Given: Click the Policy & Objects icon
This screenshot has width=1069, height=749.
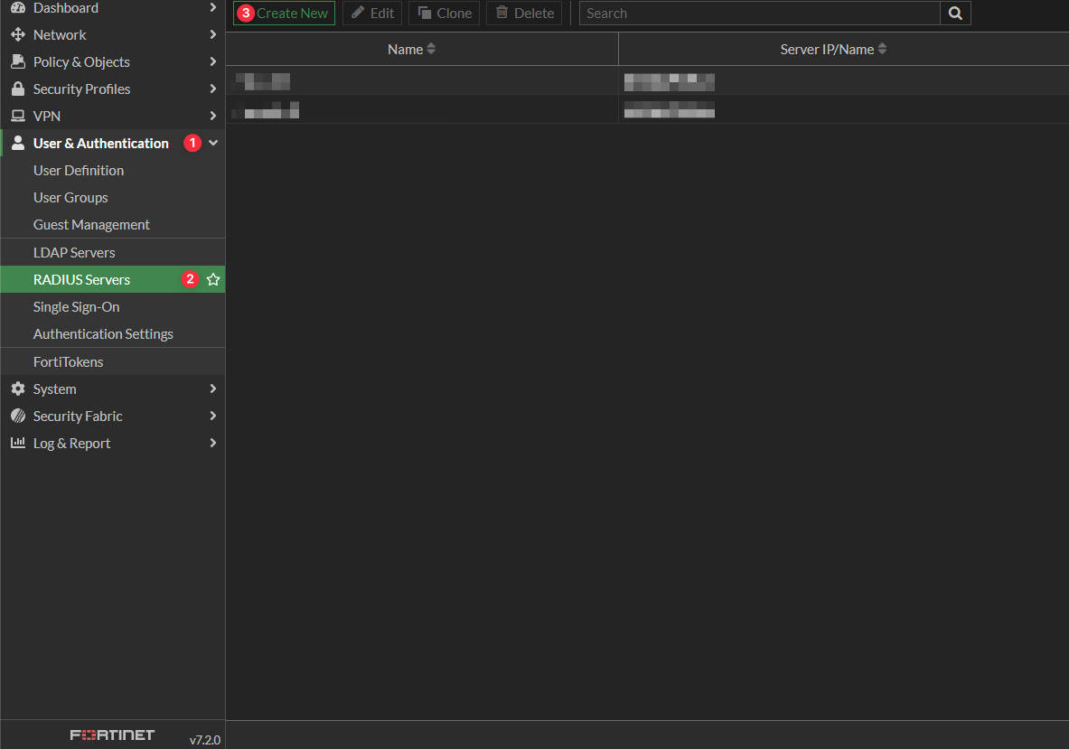Looking at the screenshot, I should coord(17,62).
